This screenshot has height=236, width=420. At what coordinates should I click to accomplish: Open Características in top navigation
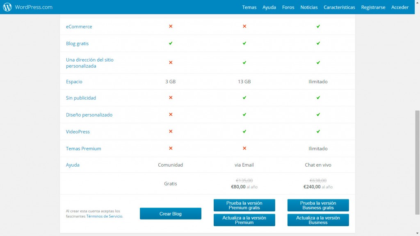pos(339,7)
